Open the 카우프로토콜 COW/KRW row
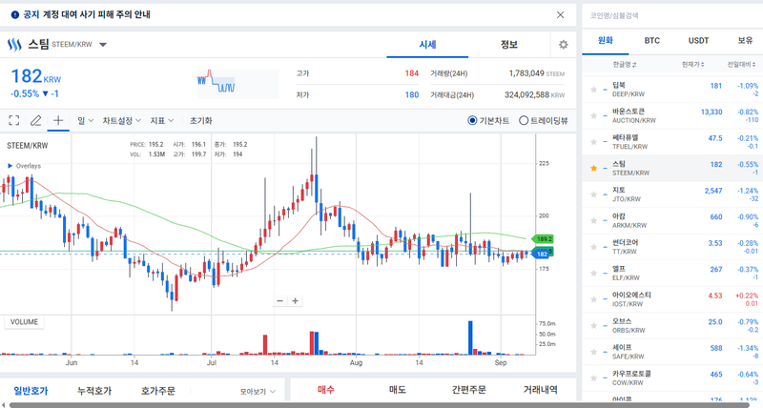 tap(672, 378)
